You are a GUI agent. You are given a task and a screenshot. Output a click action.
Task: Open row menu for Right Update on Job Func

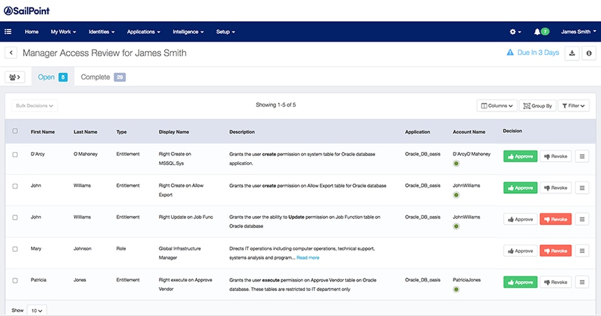(x=582, y=219)
